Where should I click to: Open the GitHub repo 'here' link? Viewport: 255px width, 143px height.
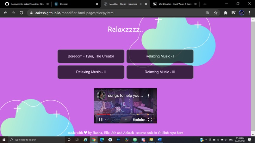(180, 133)
